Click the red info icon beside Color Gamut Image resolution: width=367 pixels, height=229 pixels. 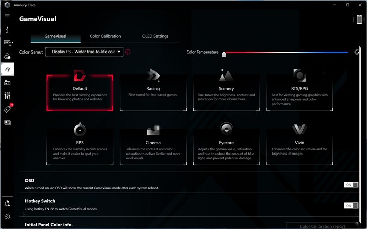pyautogui.click(x=128, y=52)
